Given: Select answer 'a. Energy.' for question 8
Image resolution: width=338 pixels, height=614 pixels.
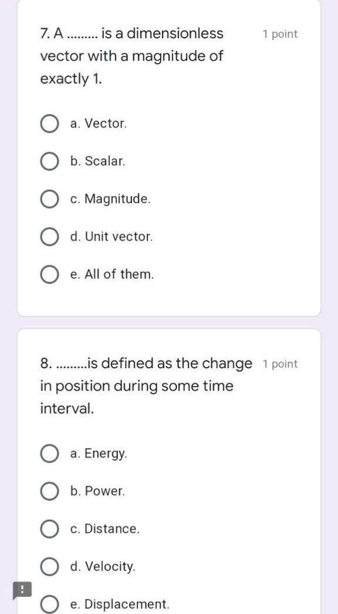Looking at the screenshot, I should (x=49, y=453).
